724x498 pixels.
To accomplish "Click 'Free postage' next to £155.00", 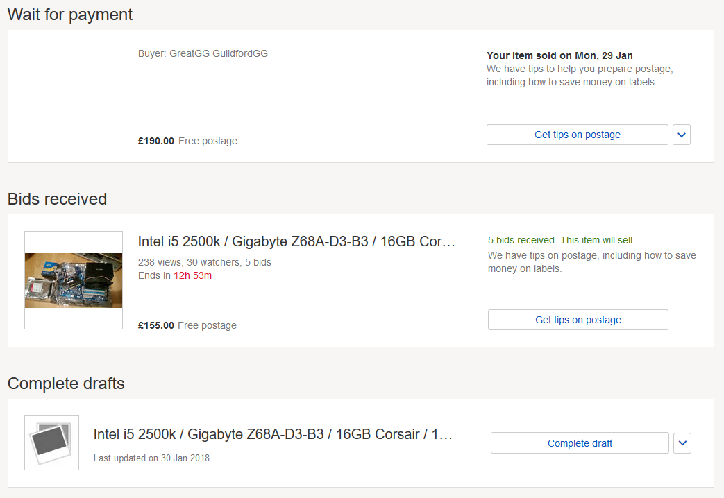I will (x=208, y=325).
